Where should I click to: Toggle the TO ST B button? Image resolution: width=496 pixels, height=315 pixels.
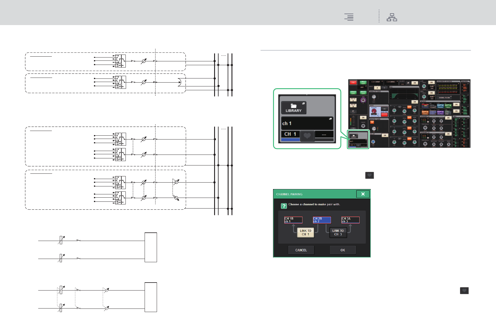(x=353, y=106)
